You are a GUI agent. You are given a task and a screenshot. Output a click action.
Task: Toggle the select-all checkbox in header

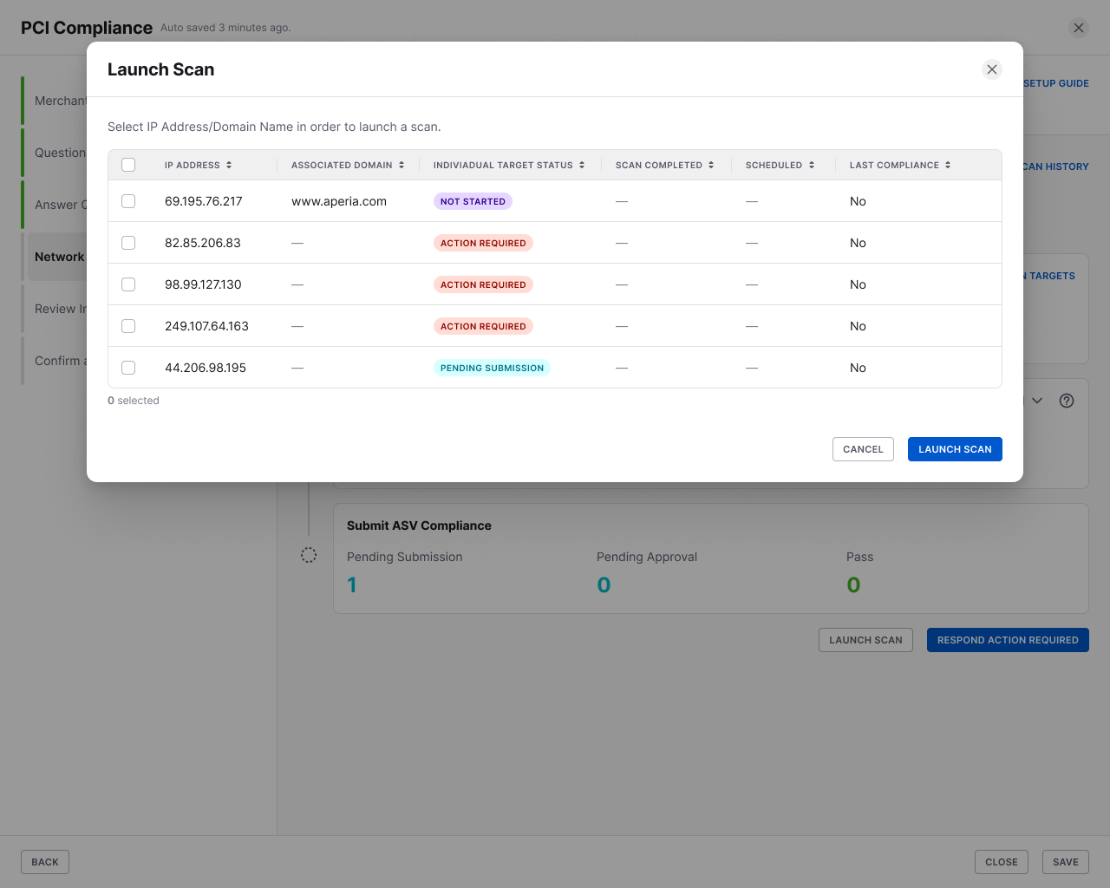pyautogui.click(x=128, y=165)
